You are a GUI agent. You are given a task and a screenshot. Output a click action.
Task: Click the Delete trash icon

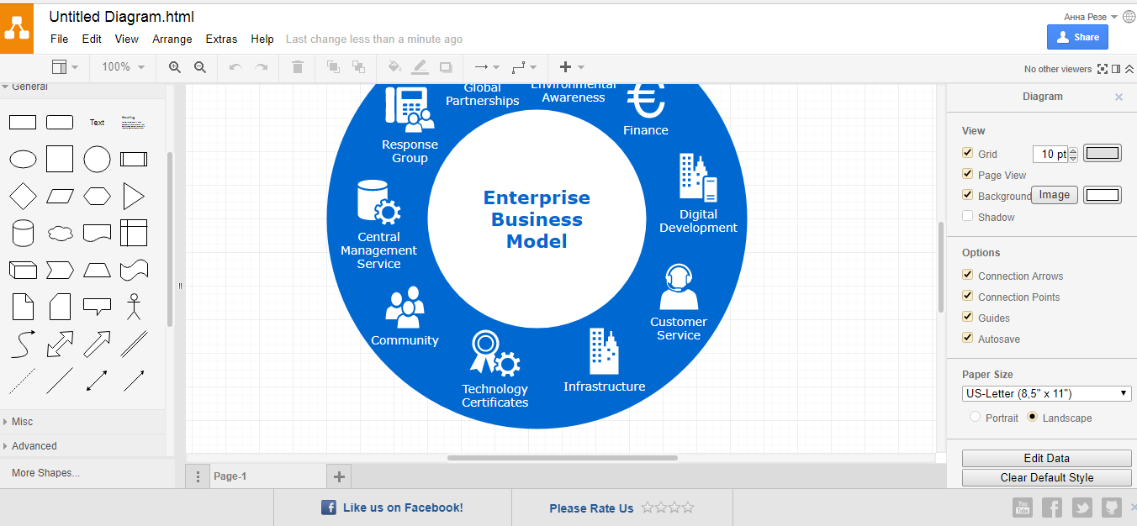coord(298,67)
